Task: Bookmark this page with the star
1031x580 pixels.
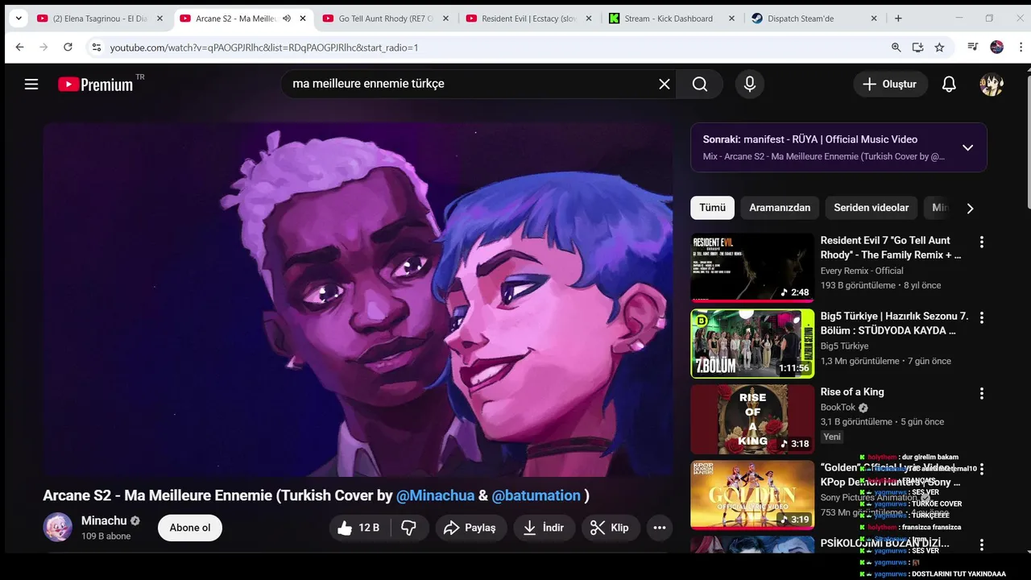Action: [939, 48]
